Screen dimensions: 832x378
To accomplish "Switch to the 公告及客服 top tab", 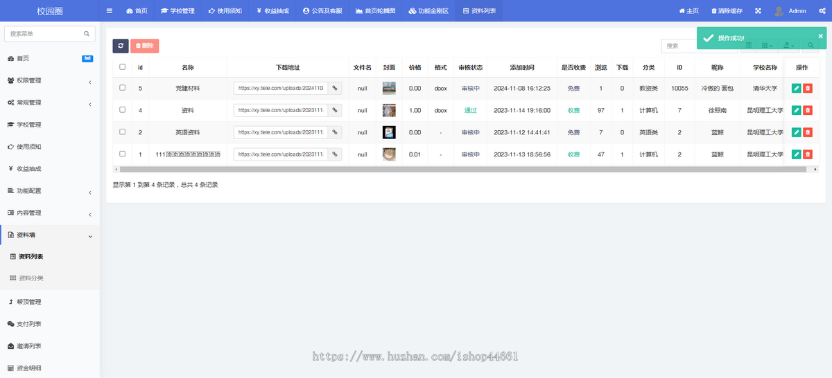I will click(322, 11).
